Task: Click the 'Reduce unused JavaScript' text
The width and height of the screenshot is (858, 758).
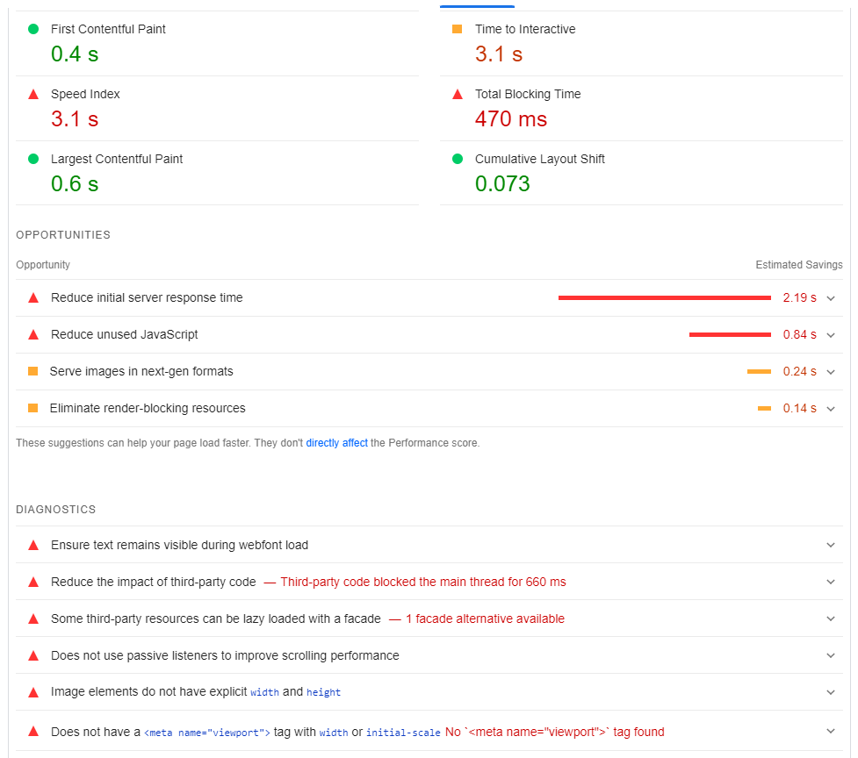Action: point(124,334)
